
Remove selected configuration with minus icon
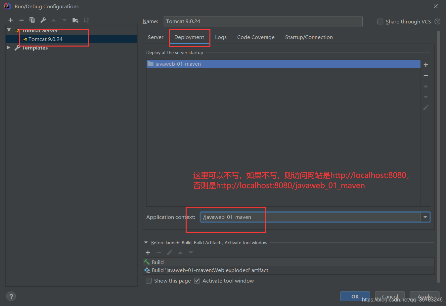(x=21, y=20)
